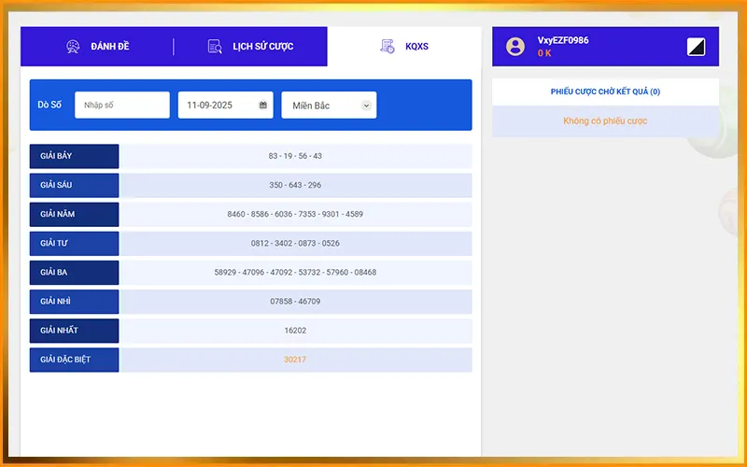
Task: Click the Đánh Đề tab icon
Action: [x=73, y=47]
